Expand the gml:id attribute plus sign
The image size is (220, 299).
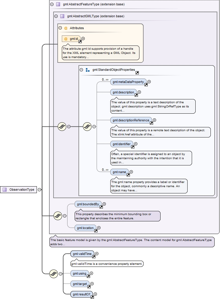click(x=83, y=38)
